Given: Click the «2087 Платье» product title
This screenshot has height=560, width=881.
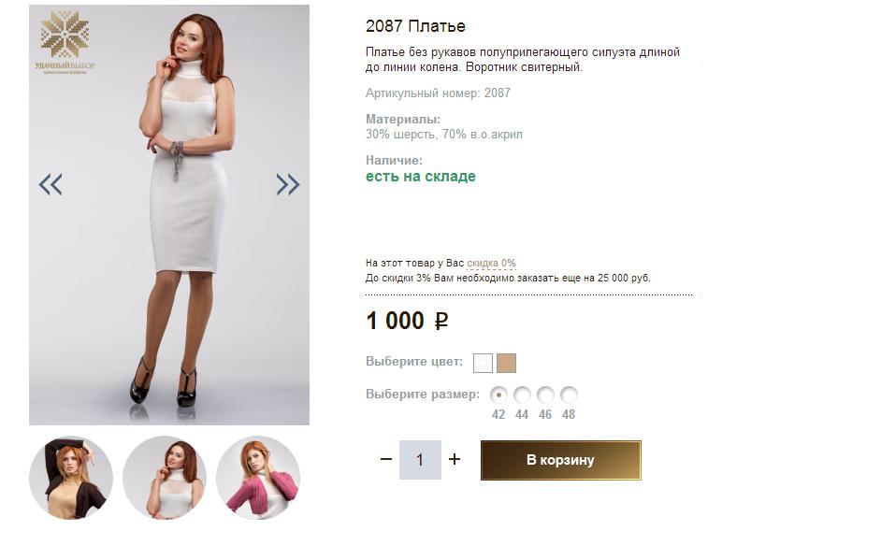Looking at the screenshot, I should point(415,26).
